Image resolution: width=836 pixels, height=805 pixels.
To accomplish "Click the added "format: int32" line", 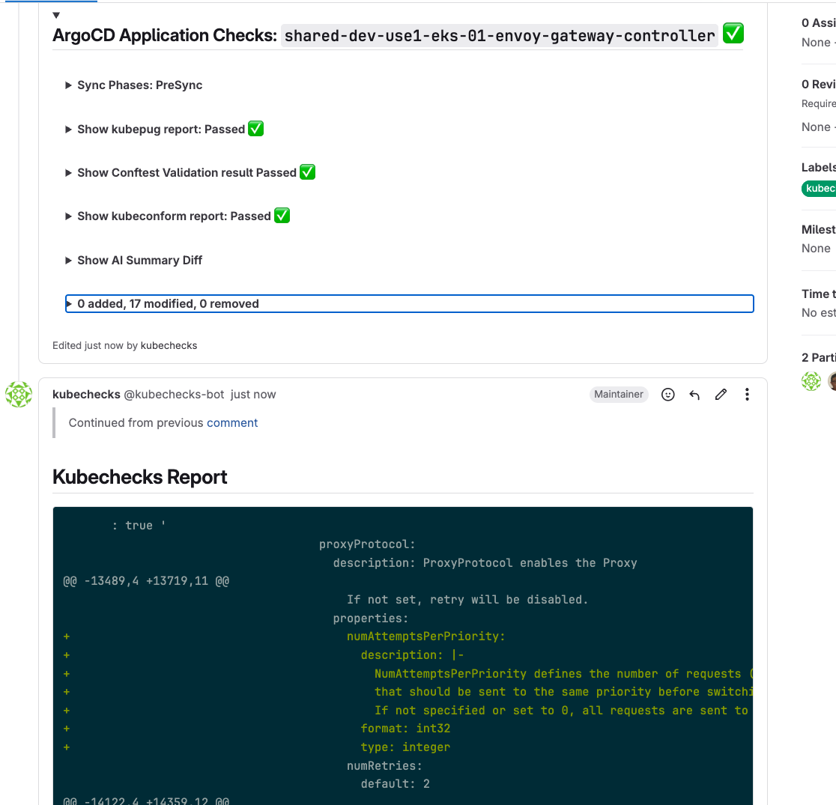I will pyautogui.click(x=405, y=729).
